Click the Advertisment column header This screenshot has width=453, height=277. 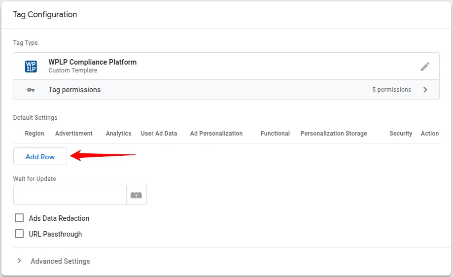pyautogui.click(x=73, y=134)
